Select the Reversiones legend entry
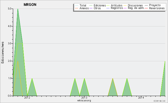168x103 pixels. 155,8
